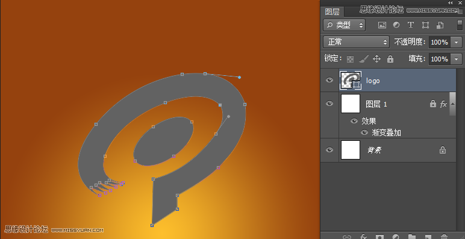This screenshot has height=239, width=465.
Task: Switch to the 图层 panel tab
Action: pos(332,11)
